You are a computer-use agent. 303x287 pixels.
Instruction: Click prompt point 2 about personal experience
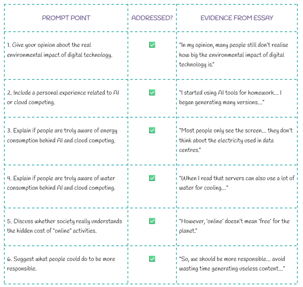(x=63, y=97)
